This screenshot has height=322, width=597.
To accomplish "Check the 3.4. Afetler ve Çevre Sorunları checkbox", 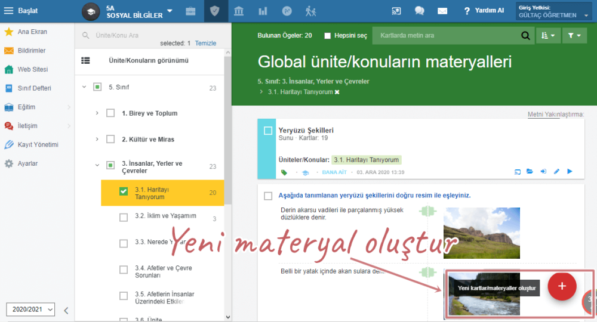I will click(x=124, y=270).
